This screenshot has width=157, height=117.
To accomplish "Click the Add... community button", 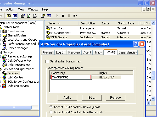I will (x=67, y=98).
